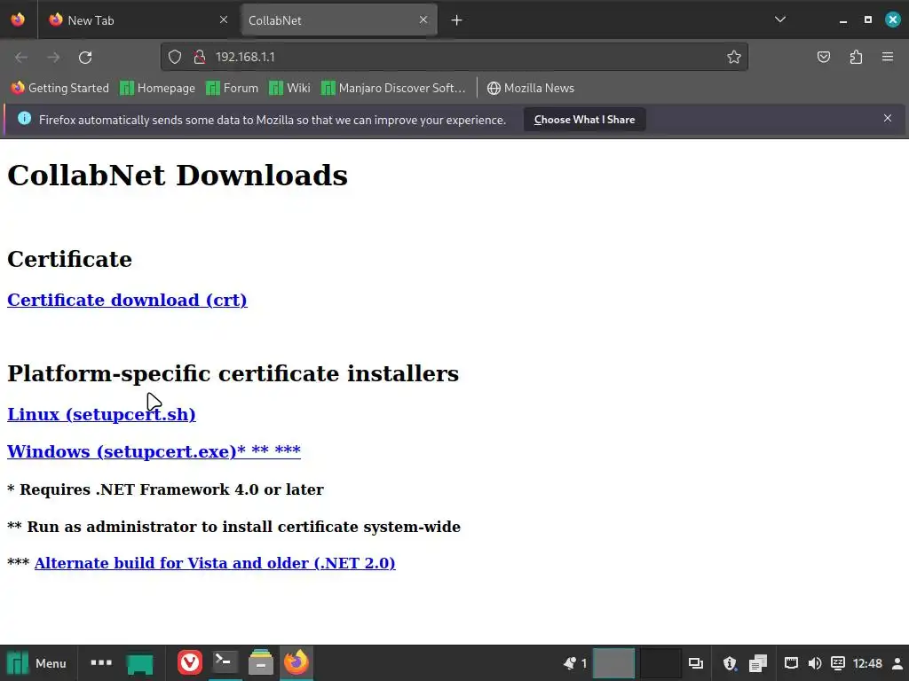Expand the list all tabs chevron
The height and width of the screenshot is (681, 909).
[780, 20]
